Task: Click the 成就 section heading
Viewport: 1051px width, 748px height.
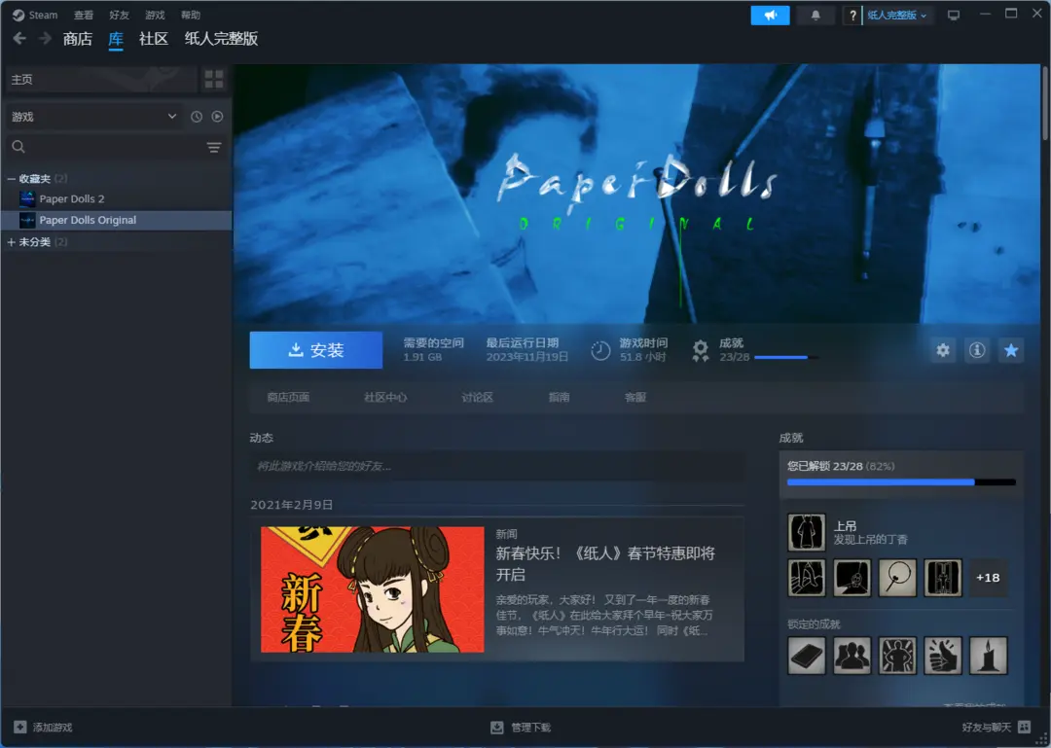Action: coord(791,438)
